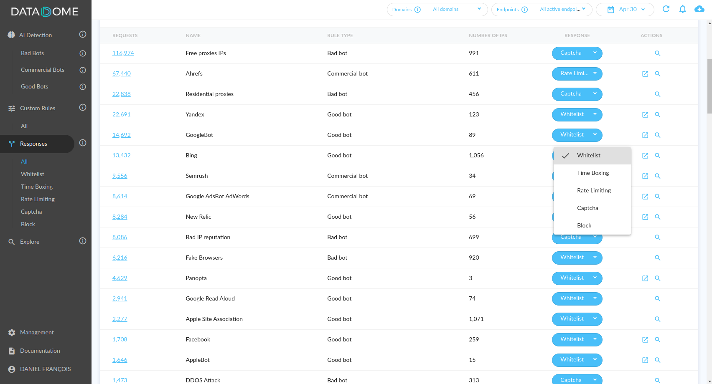The width and height of the screenshot is (712, 384).
Task: Open Custom Rules section in sidebar
Action: 38,108
